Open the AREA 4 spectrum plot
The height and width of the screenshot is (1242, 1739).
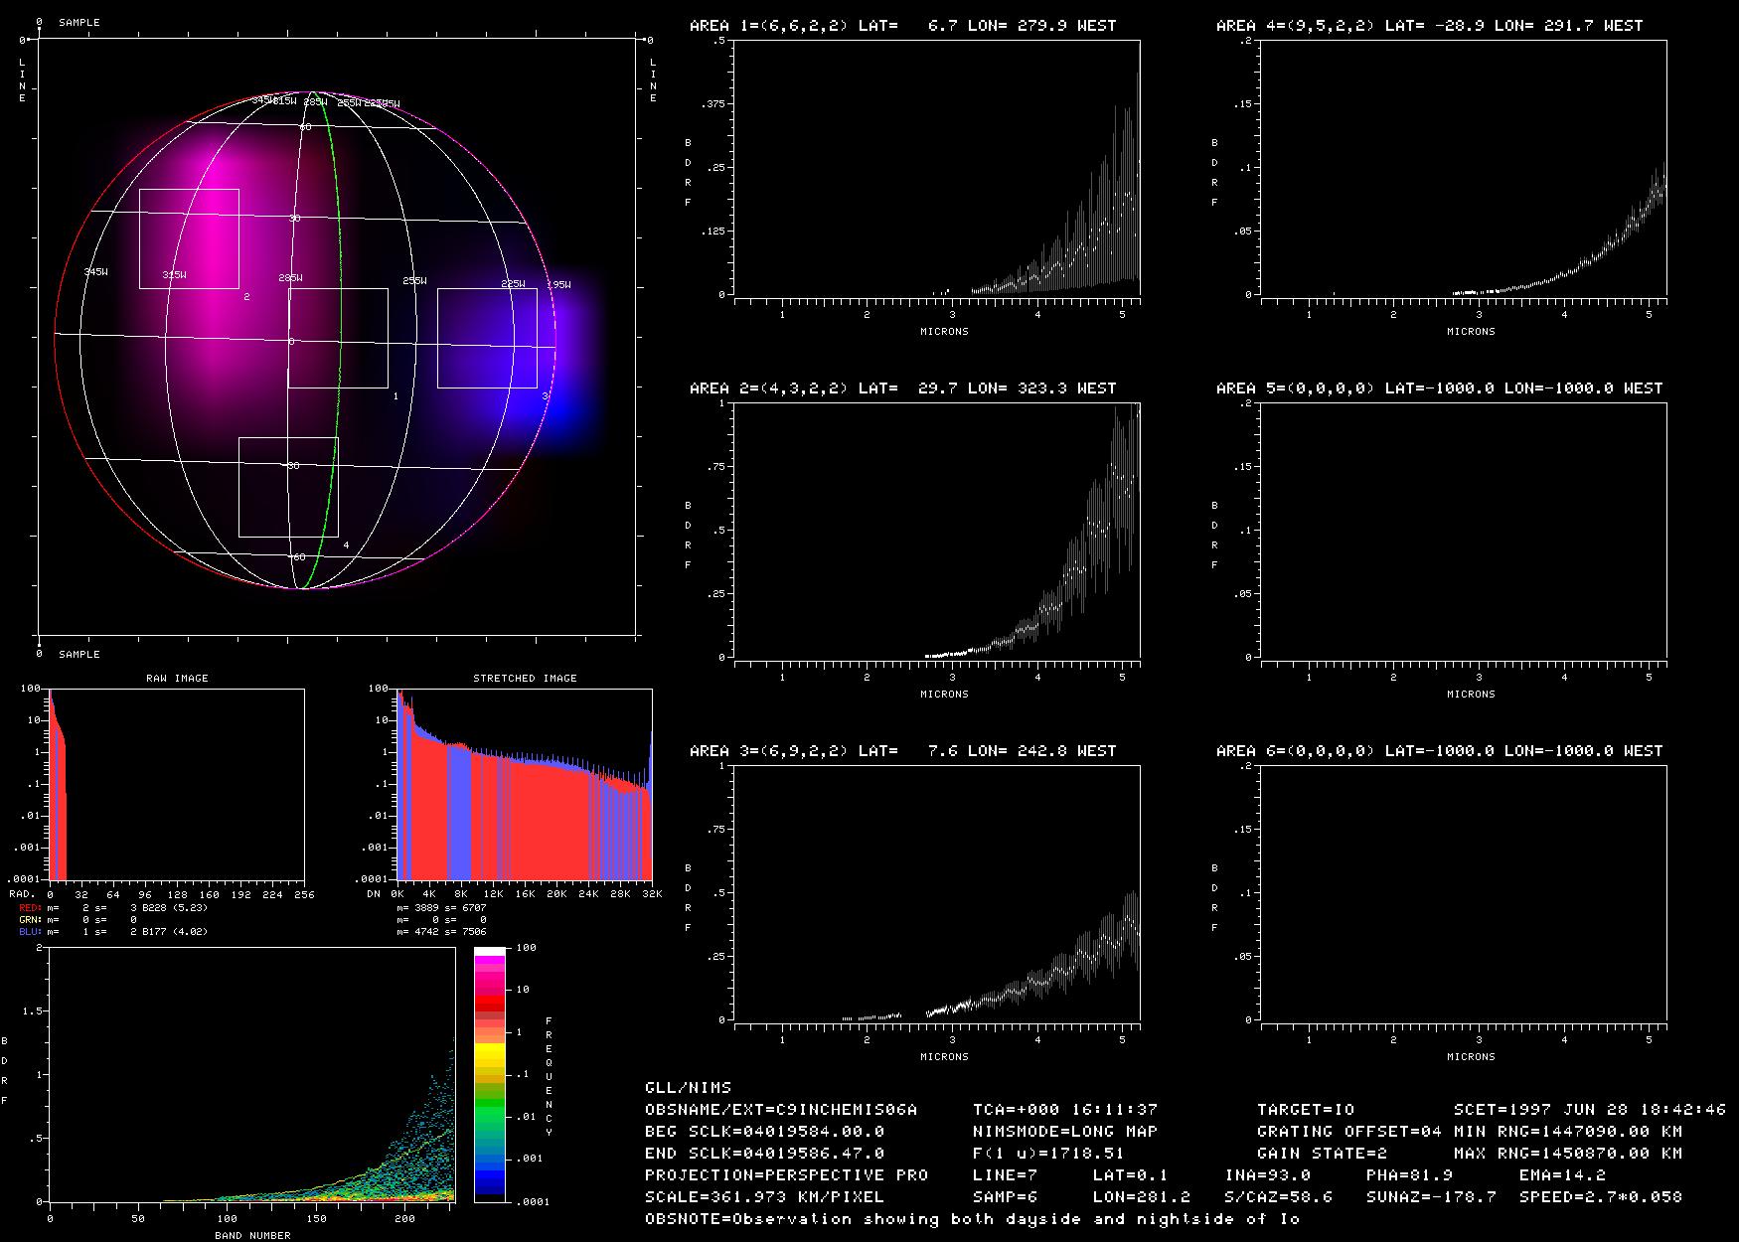click(1464, 168)
